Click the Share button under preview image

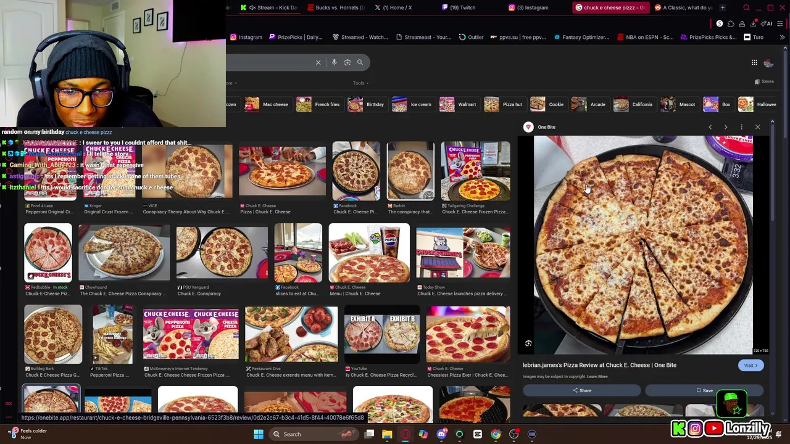[x=581, y=390]
